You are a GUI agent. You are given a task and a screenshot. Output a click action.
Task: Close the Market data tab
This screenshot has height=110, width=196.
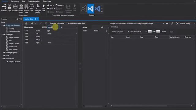(38, 19)
